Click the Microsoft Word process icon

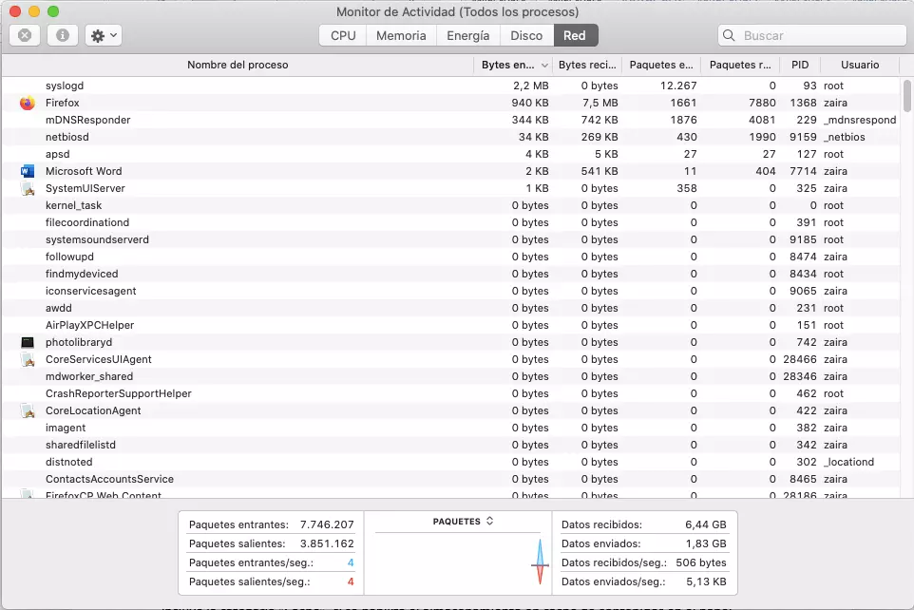pos(28,171)
